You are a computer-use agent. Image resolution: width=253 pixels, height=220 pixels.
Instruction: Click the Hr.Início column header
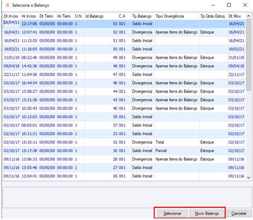click(30, 16)
